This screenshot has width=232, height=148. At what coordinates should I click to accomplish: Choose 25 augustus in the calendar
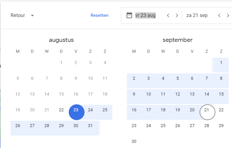pos(105,110)
